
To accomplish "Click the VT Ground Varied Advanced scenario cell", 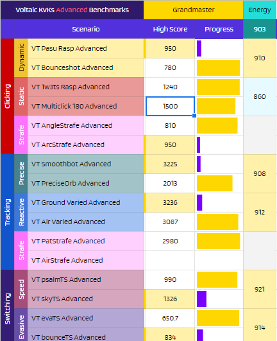I will click(86, 202).
